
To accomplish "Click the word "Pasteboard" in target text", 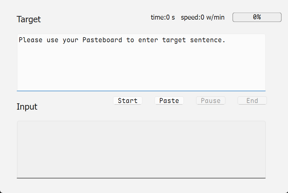I will (x=102, y=40).
